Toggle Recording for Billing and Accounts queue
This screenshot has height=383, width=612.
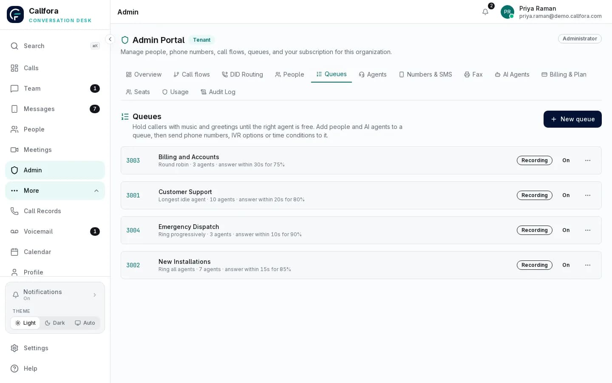point(535,160)
